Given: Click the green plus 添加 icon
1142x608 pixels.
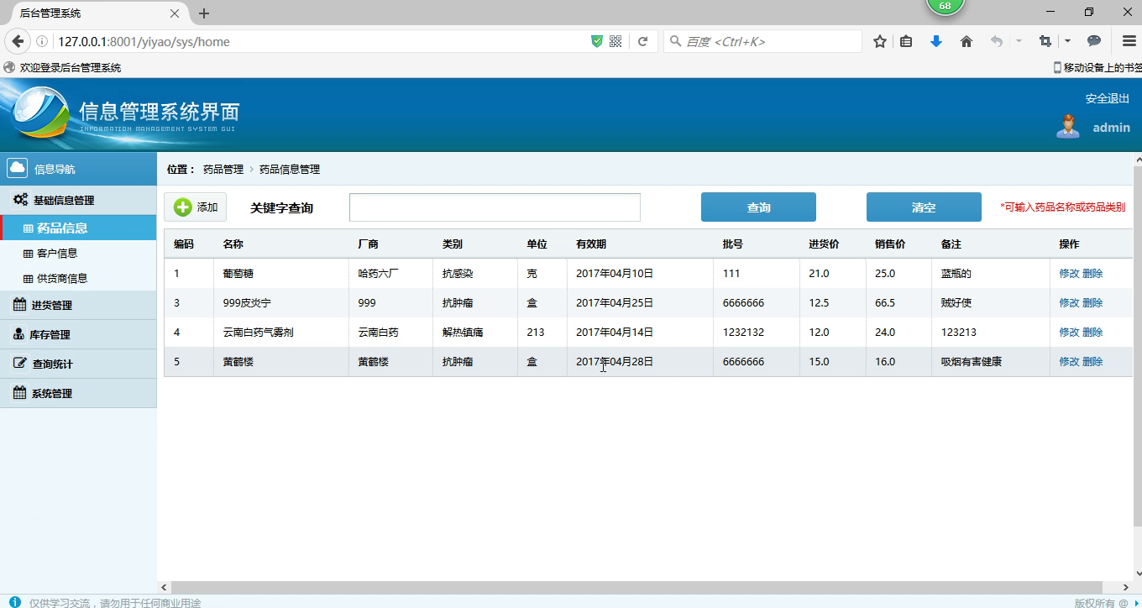Looking at the screenshot, I should coord(183,207).
